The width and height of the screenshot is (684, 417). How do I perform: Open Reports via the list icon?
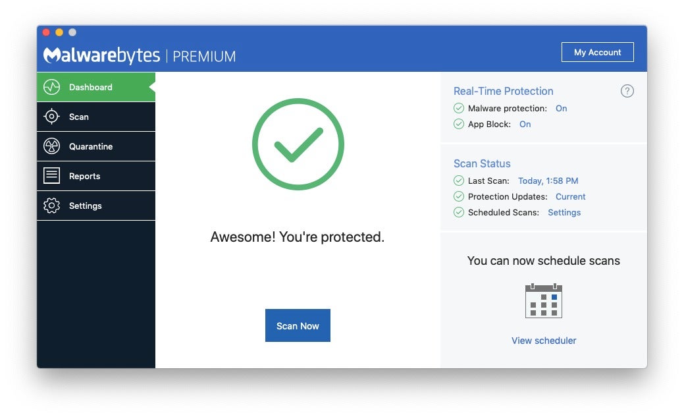(x=52, y=176)
